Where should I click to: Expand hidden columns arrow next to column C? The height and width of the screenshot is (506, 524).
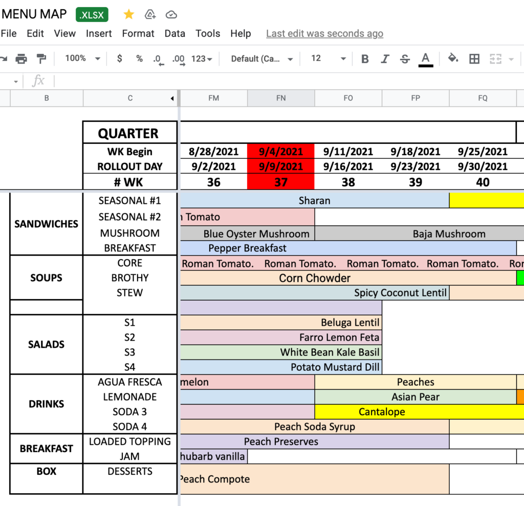click(x=172, y=98)
